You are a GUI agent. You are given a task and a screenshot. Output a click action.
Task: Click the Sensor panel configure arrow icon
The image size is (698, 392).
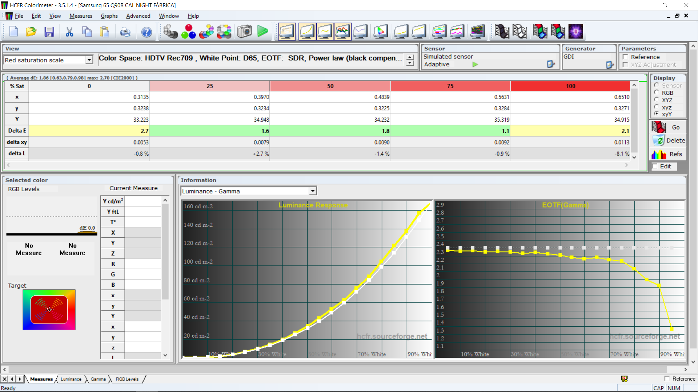tap(551, 64)
